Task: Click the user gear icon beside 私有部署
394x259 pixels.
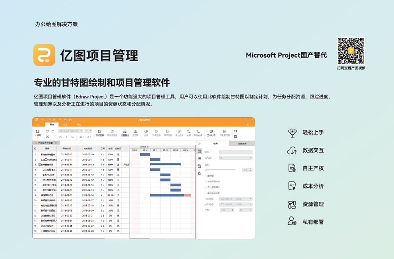Action: pos(292,221)
